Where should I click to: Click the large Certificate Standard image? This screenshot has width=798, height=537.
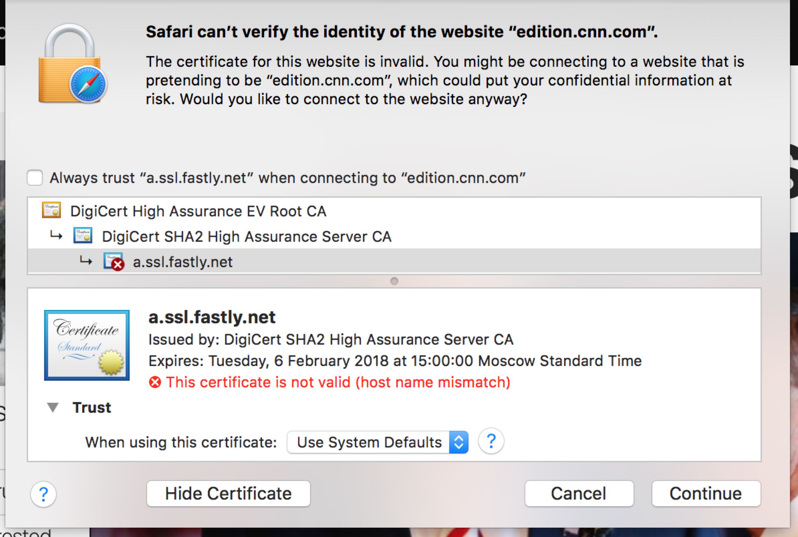click(x=87, y=345)
